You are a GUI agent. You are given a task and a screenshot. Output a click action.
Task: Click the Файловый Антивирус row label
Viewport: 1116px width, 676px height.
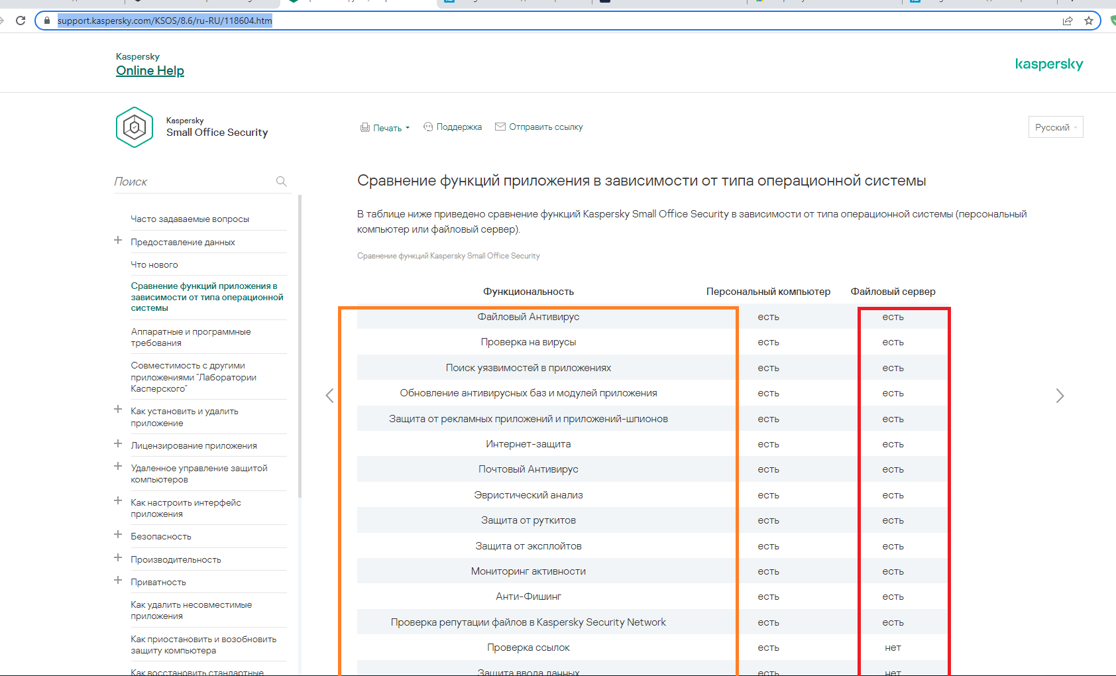[528, 317]
